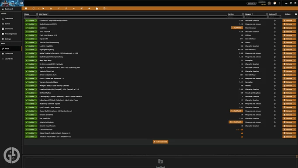The height and width of the screenshot is (168, 298).
Task: Toggle Enabled for Tutorial Chest Summoning
Action: [30, 42]
